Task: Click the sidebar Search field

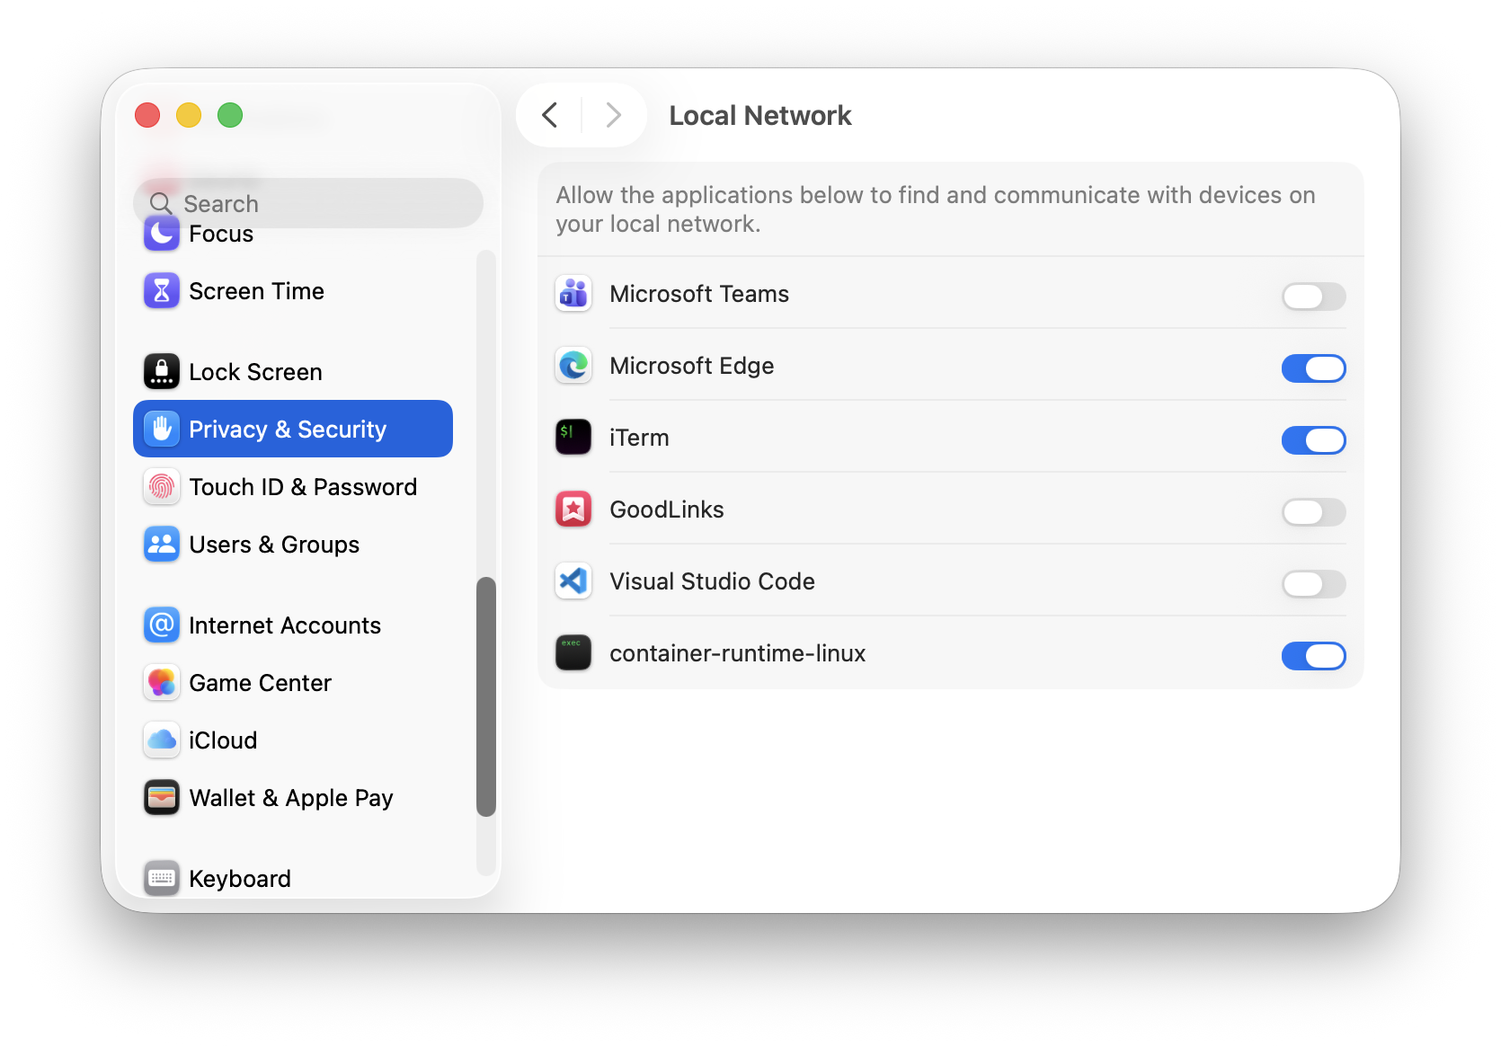Action: (308, 204)
